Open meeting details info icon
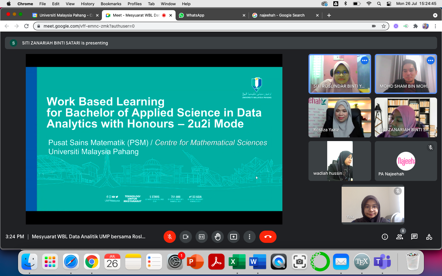 pos(385,237)
